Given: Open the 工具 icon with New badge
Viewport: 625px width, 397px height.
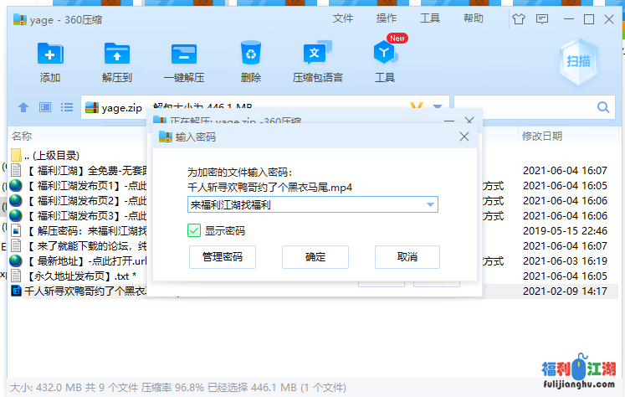Looking at the screenshot, I should (384, 55).
